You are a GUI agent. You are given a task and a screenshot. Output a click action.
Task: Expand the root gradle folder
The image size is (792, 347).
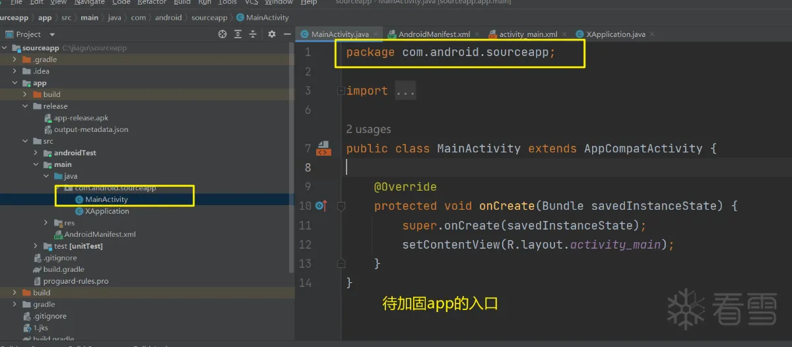15,304
